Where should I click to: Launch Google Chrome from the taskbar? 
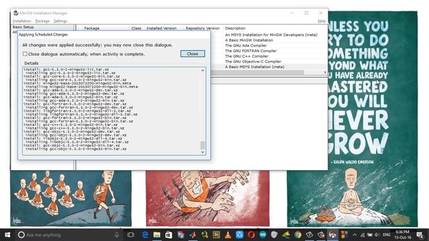tap(298, 235)
